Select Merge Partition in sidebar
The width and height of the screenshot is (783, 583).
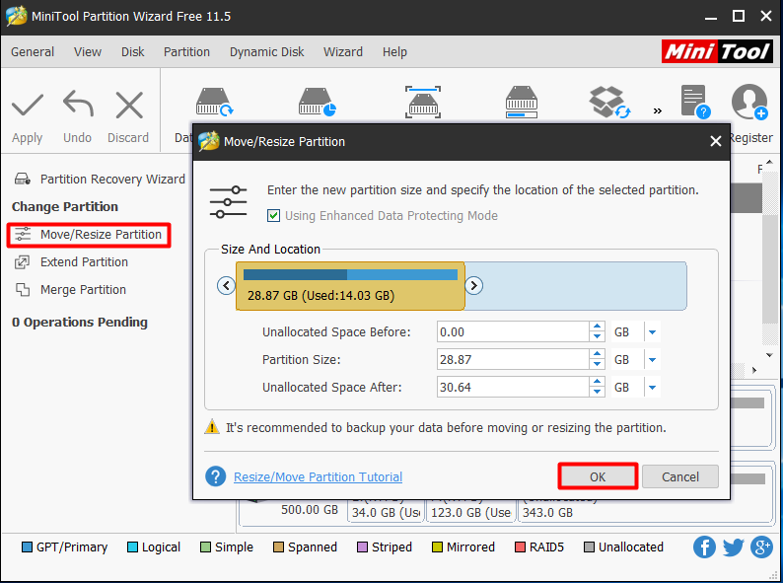click(x=70, y=290)
